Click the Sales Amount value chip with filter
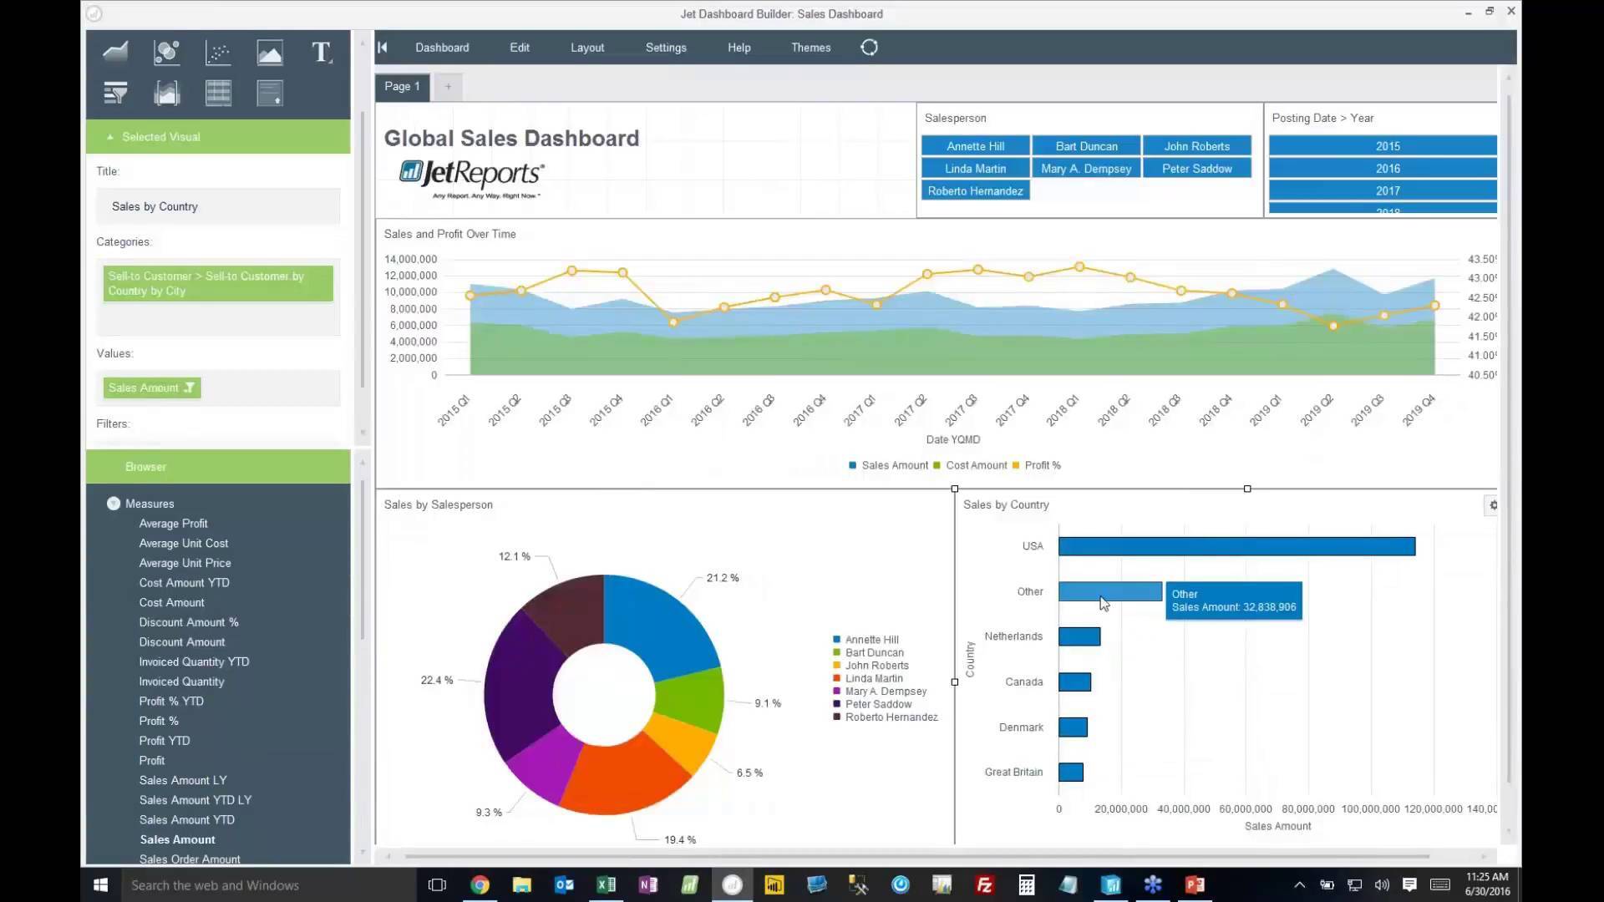The height and width of the screenshot is (902, 1604). 150,388
